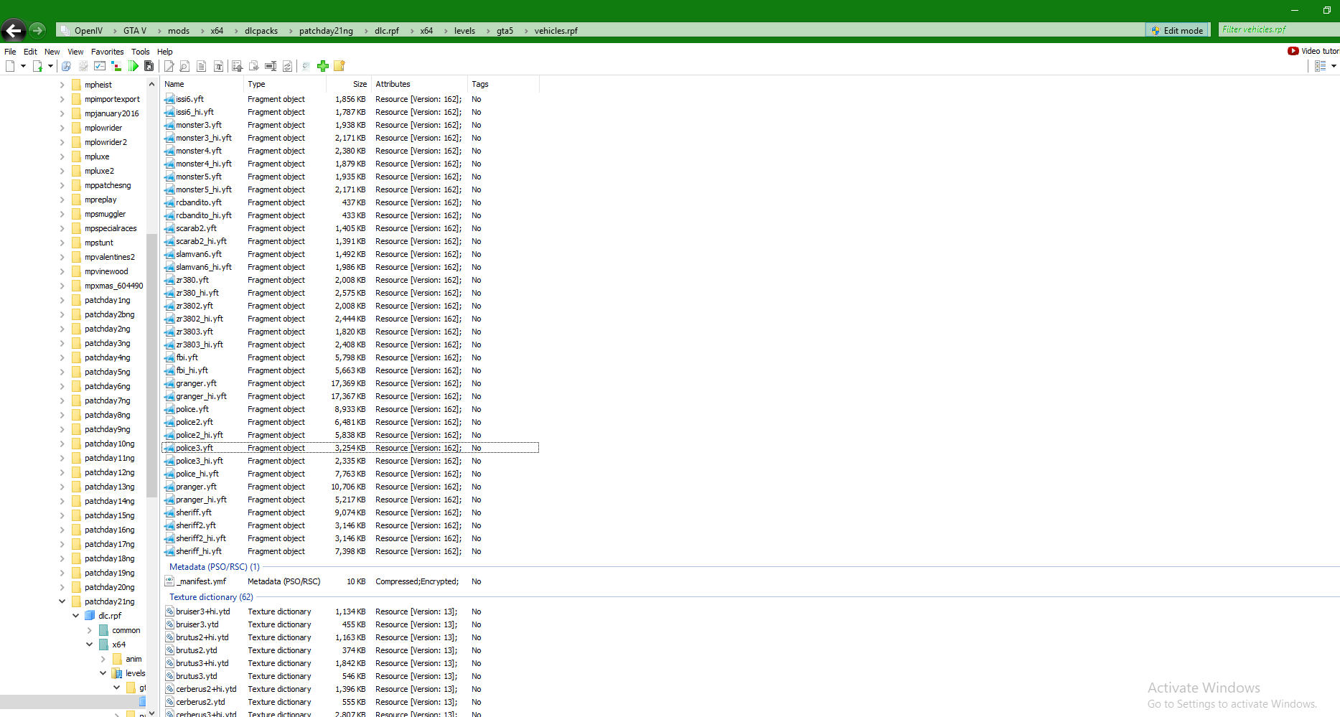Click the forward navigation arrow
The height and width of the screenshot is (717, 1340).
point(37,30)
